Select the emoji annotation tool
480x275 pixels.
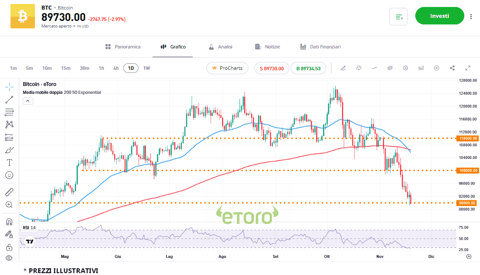click(9, 175)
